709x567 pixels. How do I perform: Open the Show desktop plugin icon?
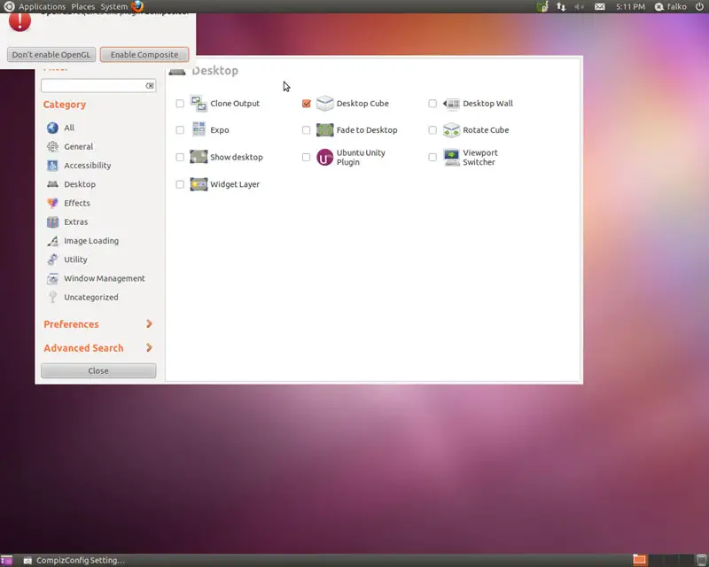click(199, 157)
